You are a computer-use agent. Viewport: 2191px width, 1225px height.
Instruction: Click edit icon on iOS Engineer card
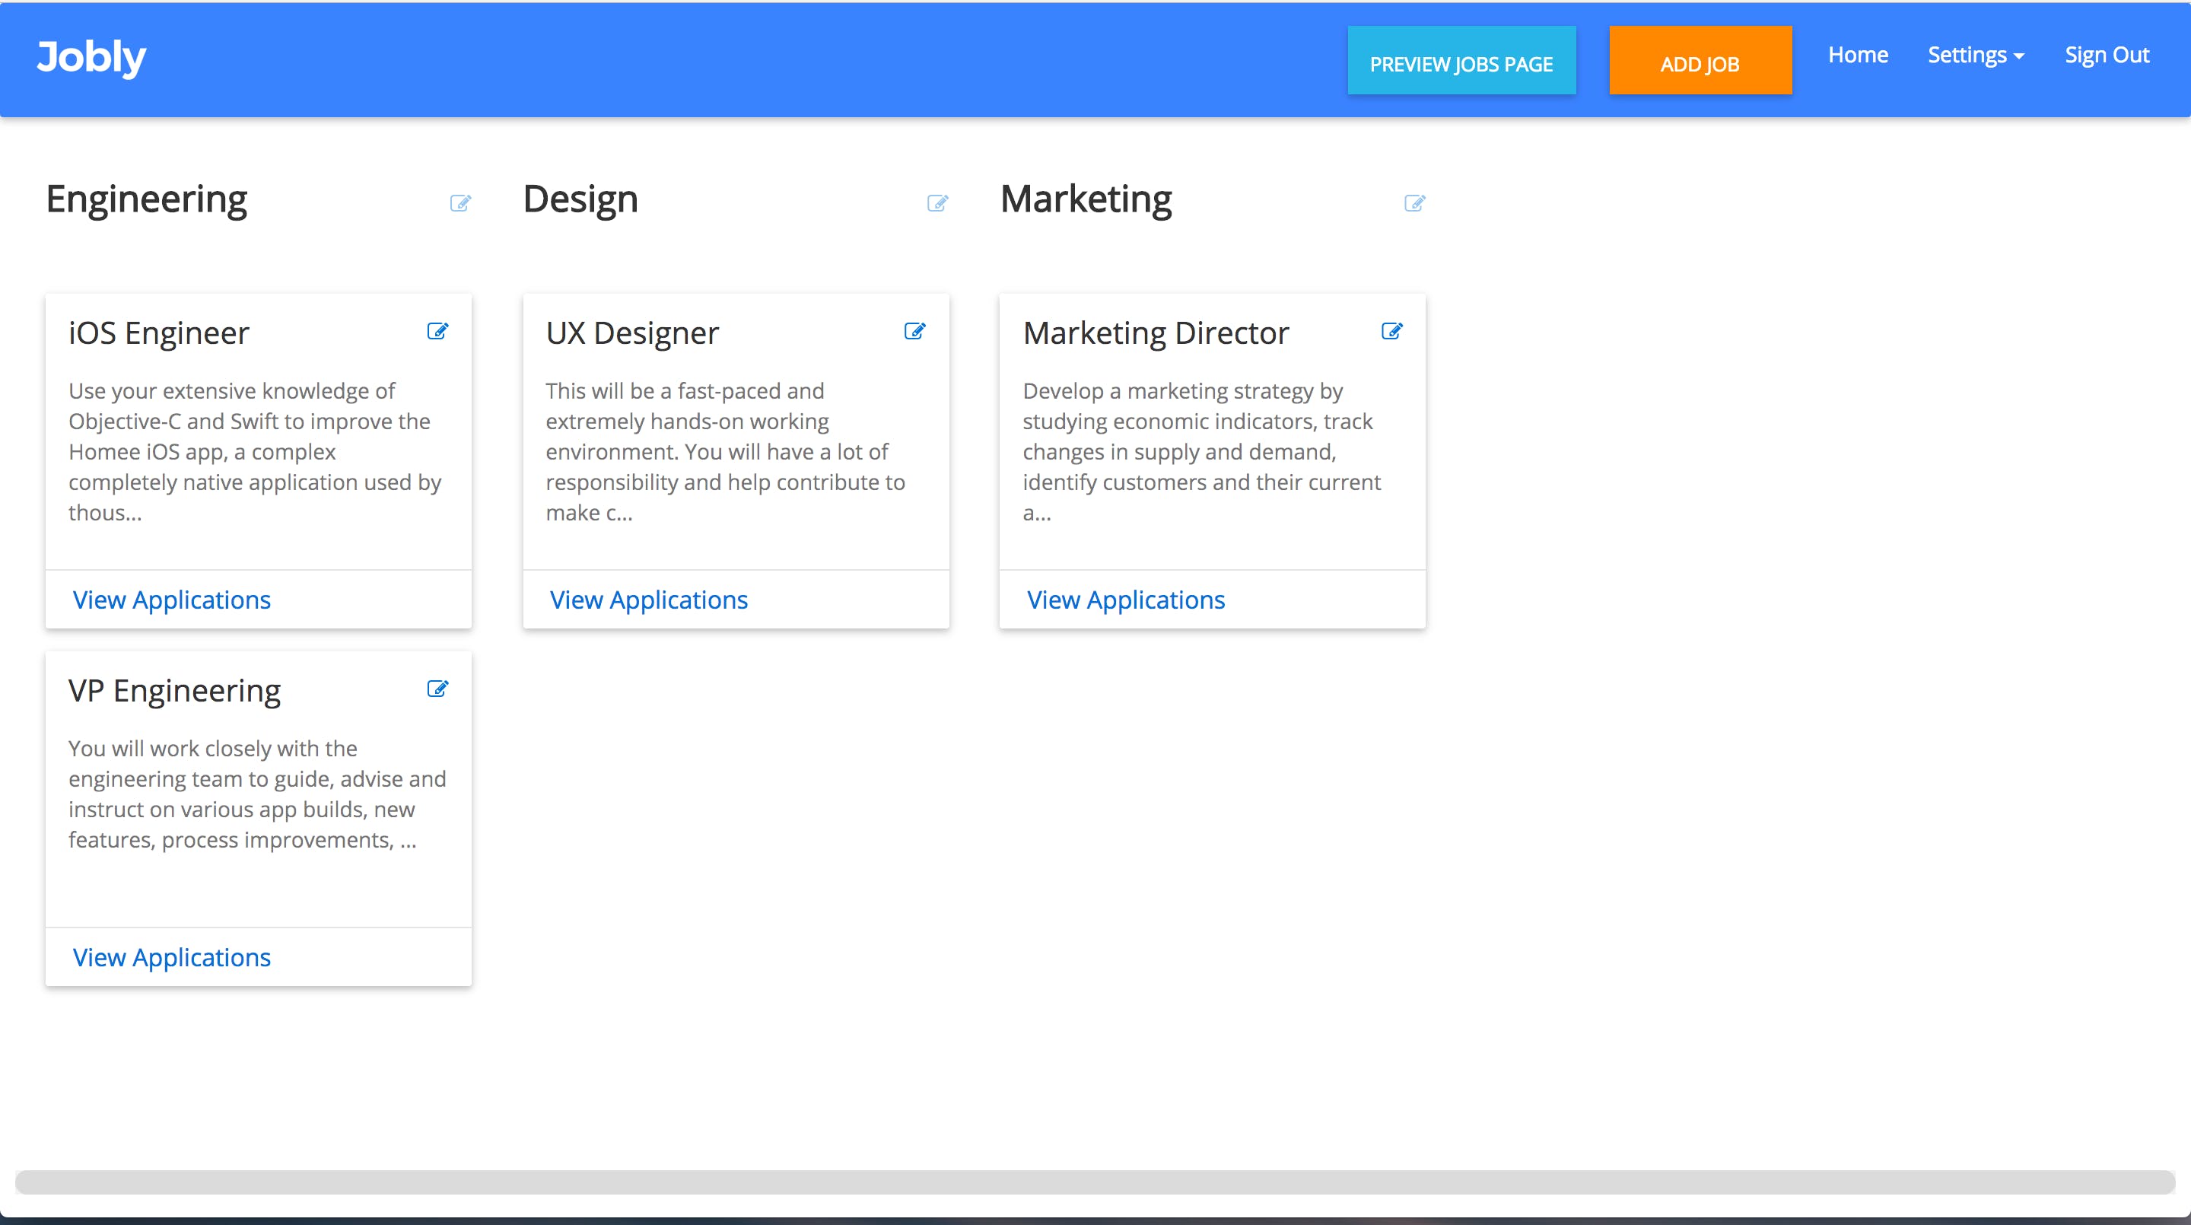point(437,331)
